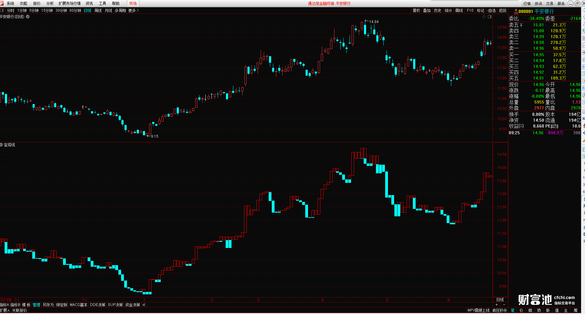Select the 月线 period tab
The height and width of the screenshot is (314, 585).
pos(109,10)
